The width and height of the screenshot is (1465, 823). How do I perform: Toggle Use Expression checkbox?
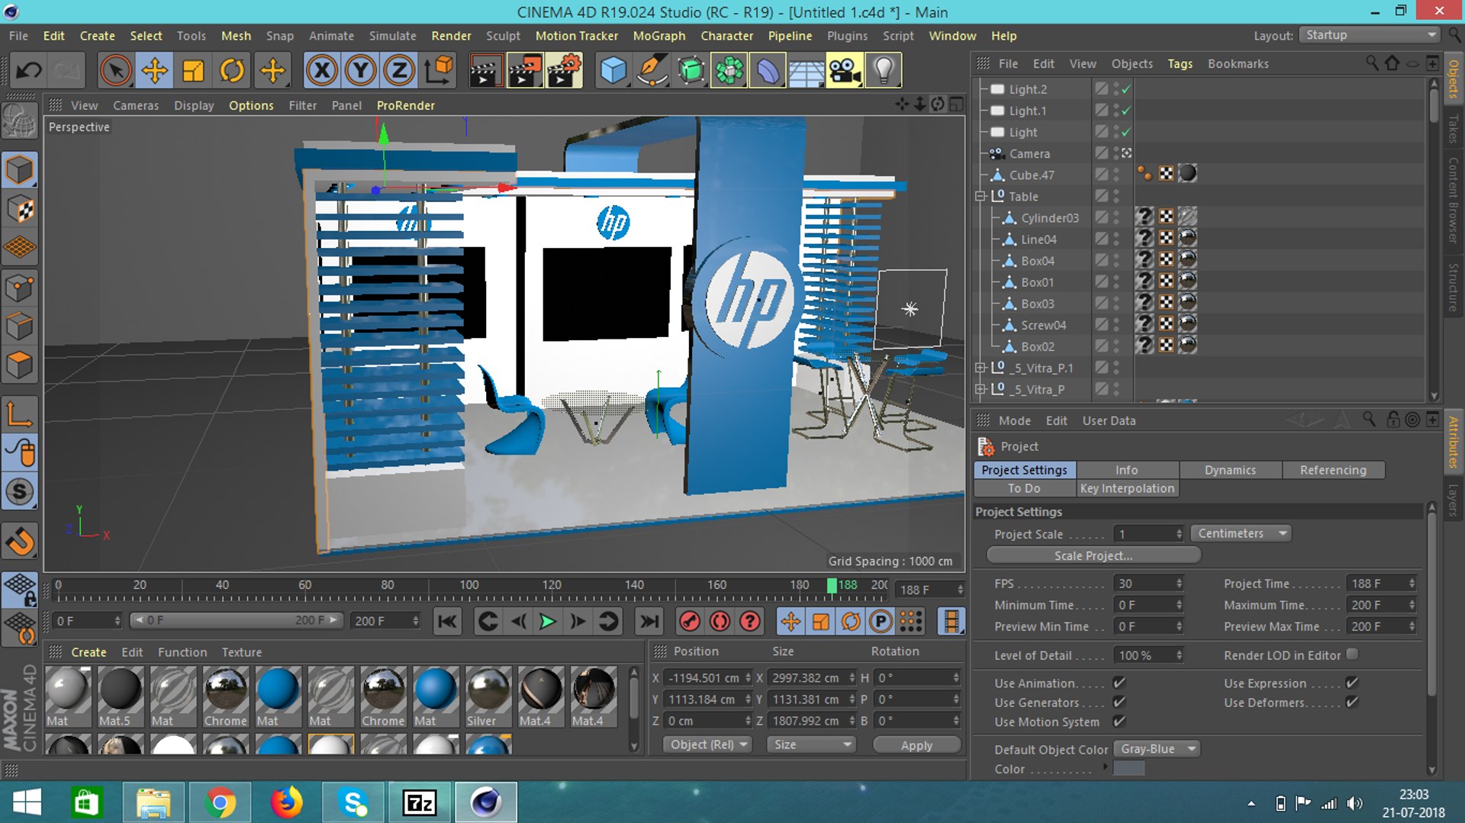[1351, 683]
